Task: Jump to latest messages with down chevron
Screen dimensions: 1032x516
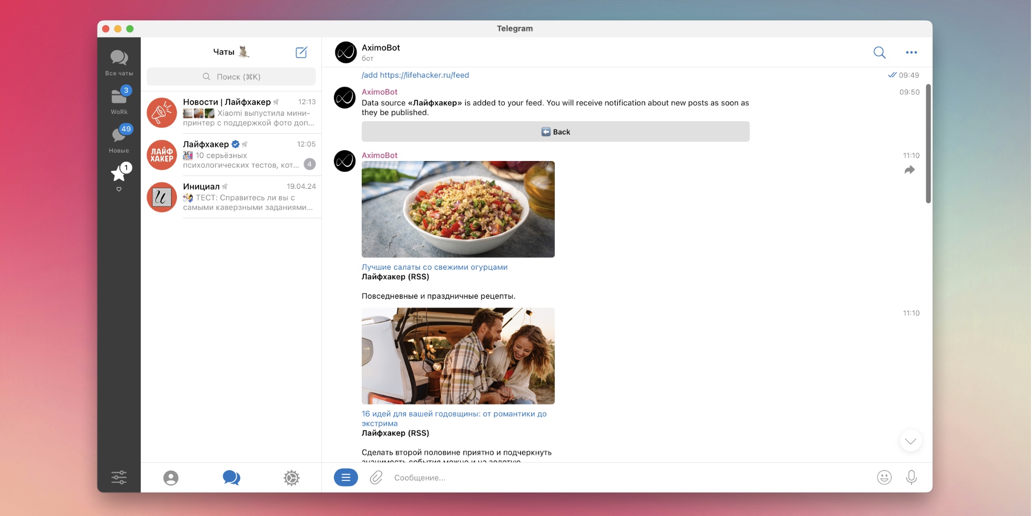Action: 910,441
